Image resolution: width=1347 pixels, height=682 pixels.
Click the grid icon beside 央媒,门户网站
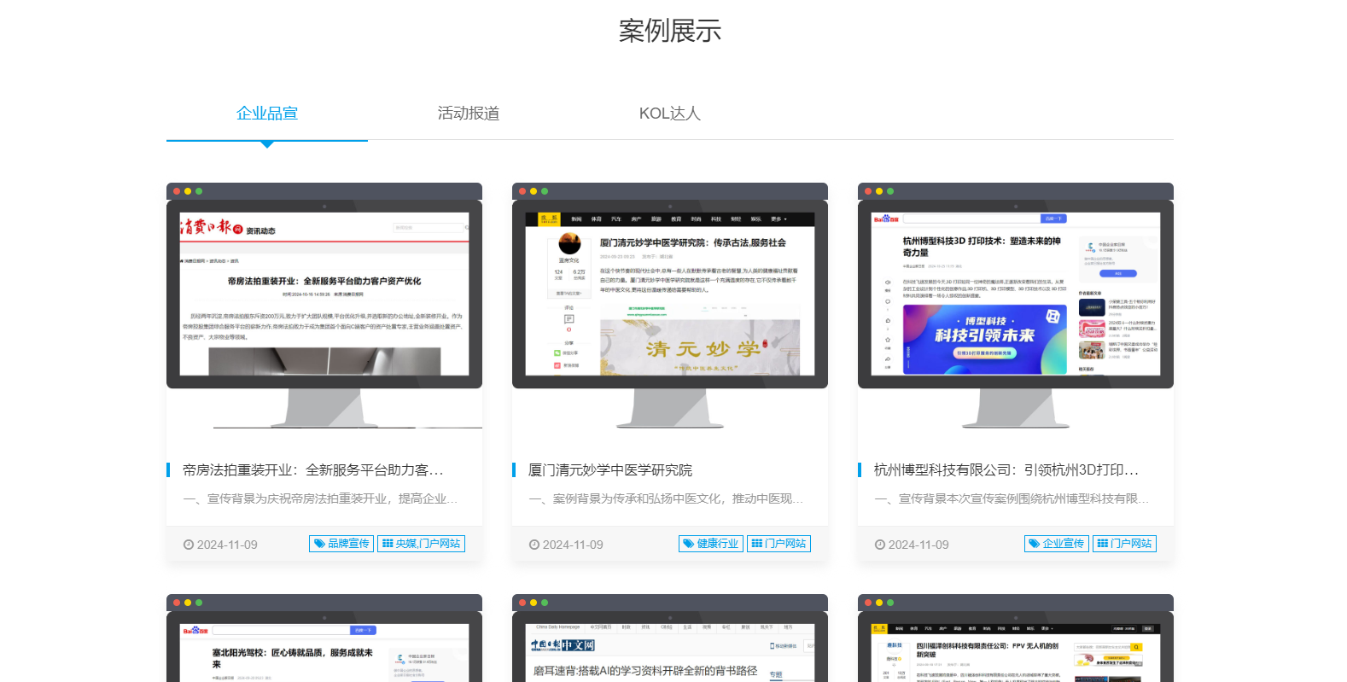[x=388, y=544]
